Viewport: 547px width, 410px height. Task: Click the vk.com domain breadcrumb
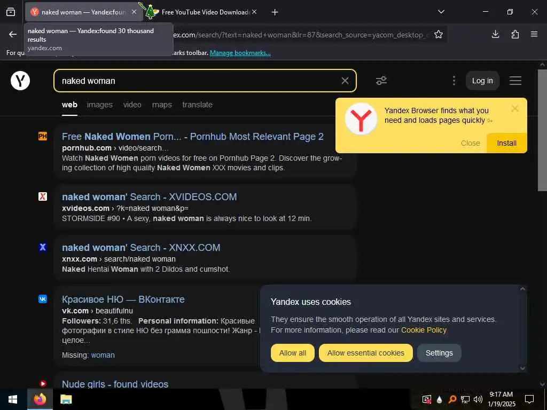[x=75, y=311]
